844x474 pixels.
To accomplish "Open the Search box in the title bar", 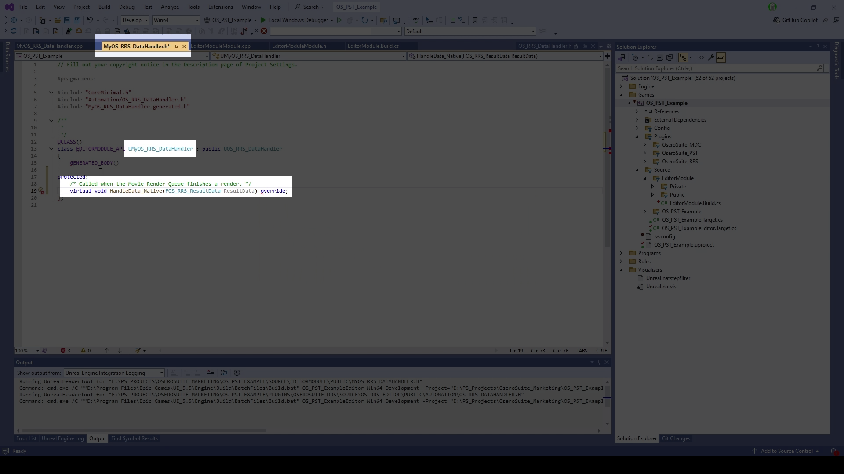I will 309,7.
